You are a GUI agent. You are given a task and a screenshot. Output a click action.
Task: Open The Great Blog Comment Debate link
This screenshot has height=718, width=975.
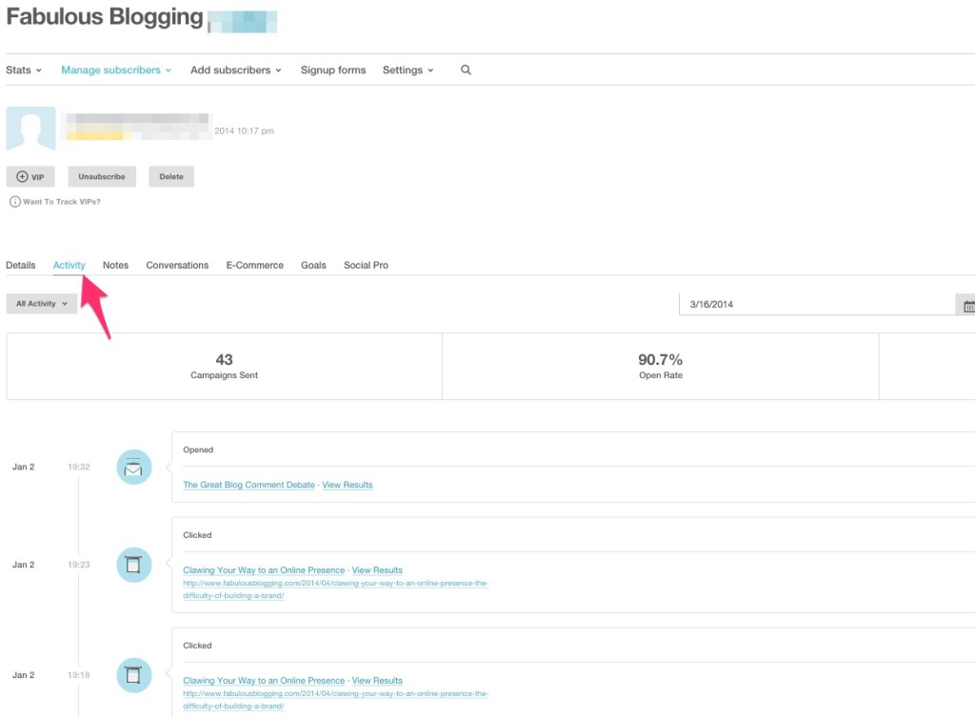pos(249,485)
